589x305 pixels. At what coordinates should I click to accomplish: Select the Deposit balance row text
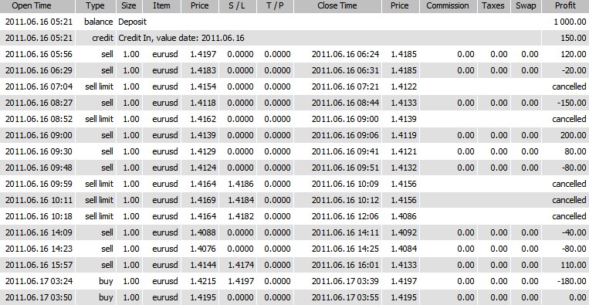click(132, 22)
